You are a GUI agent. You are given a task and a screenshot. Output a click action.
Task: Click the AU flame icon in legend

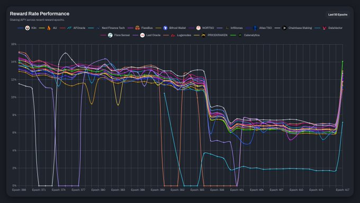click(x=49, y=28)
